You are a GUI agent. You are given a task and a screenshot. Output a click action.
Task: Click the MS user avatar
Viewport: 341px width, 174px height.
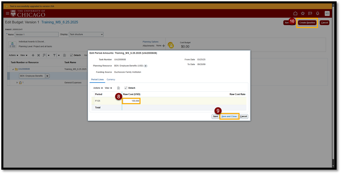coord(327,13)
